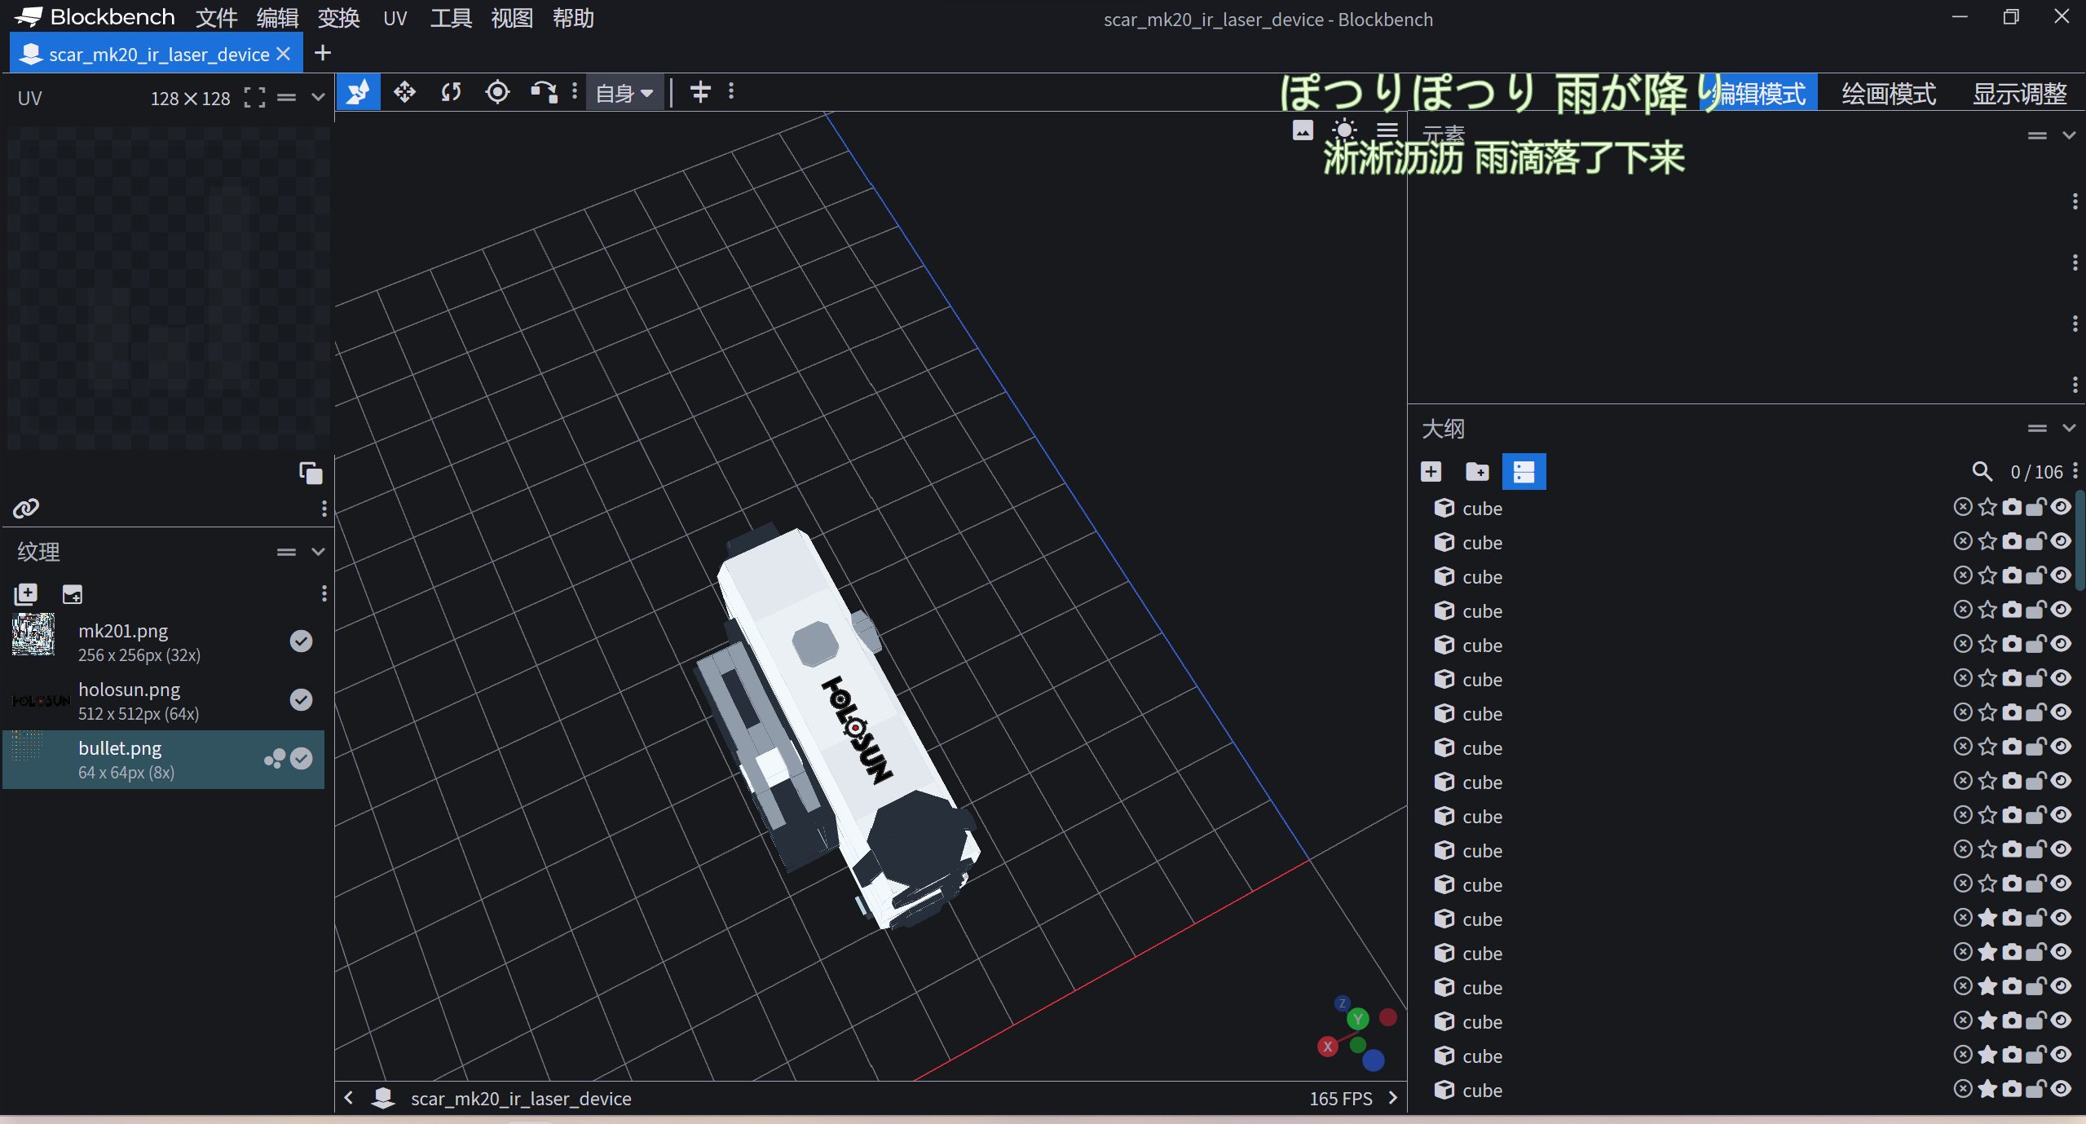Click the create new texture icon
The width and height of the screenshot is (2086, 1124).
point(73,594)
